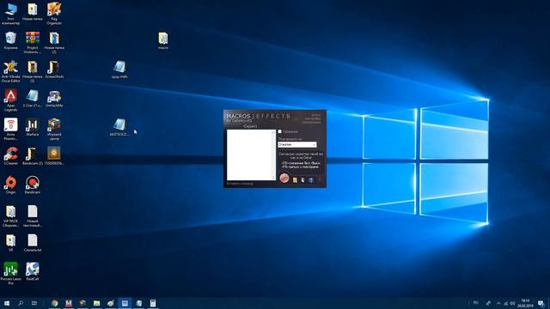Open the Windows Start menu
Image resolution: width=550 pixels, height=309 pixels.
(x=7, y=303)
